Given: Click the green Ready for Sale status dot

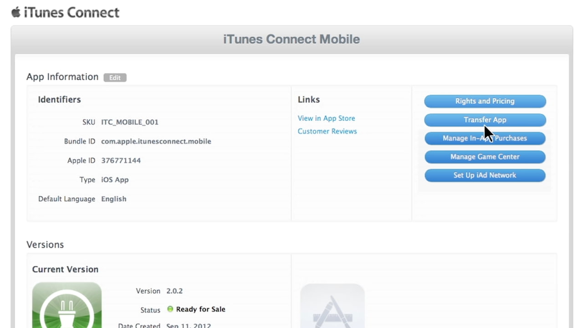Looking at the screenshot, I should pyautogui.click(x=169, y=309).
